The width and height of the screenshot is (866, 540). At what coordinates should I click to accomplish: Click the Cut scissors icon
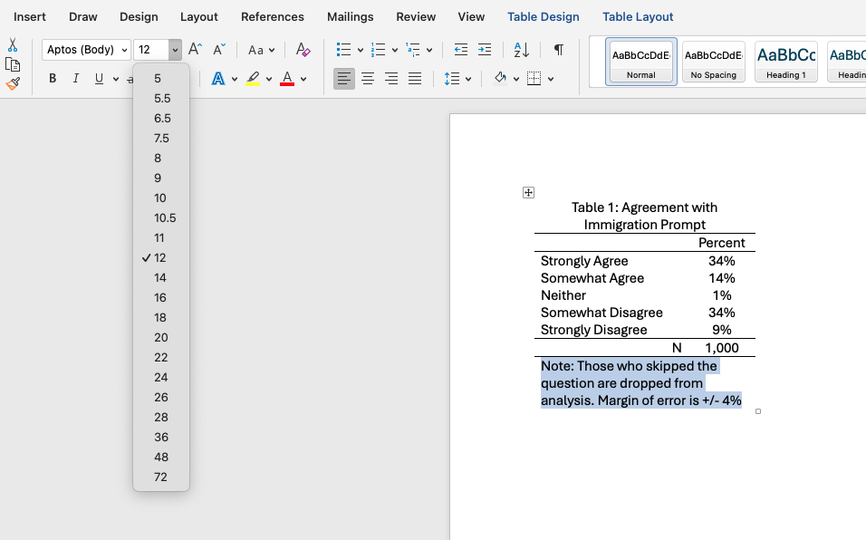coord(13,45)
